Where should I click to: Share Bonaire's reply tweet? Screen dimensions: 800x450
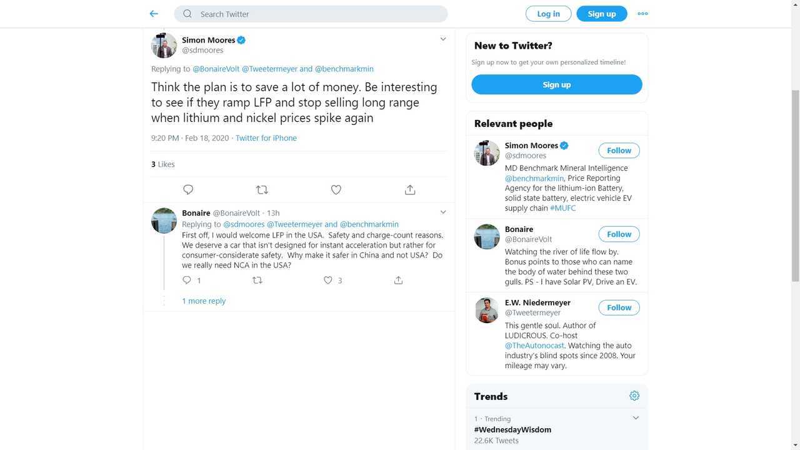tap(398, 281)
